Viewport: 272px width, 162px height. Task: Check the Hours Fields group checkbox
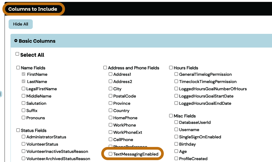pyautogui.click(x=171, y=68)
